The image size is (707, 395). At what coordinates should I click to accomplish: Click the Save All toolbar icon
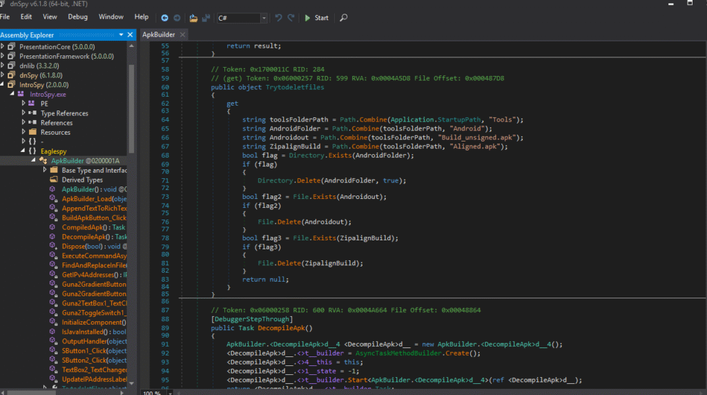[x=206, y=18]
